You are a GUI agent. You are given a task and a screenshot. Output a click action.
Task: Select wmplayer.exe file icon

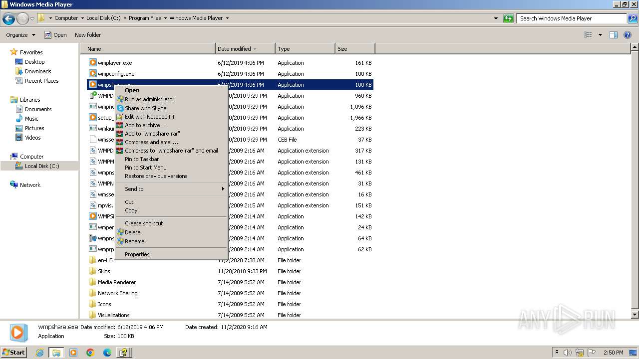click(92, 63)
